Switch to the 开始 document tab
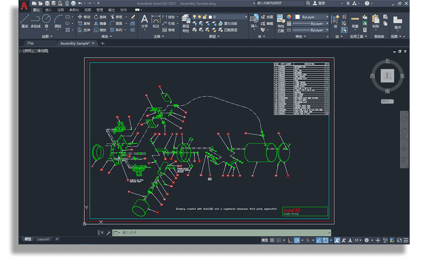This screenshot has width=429, height=262. point(30,43)
